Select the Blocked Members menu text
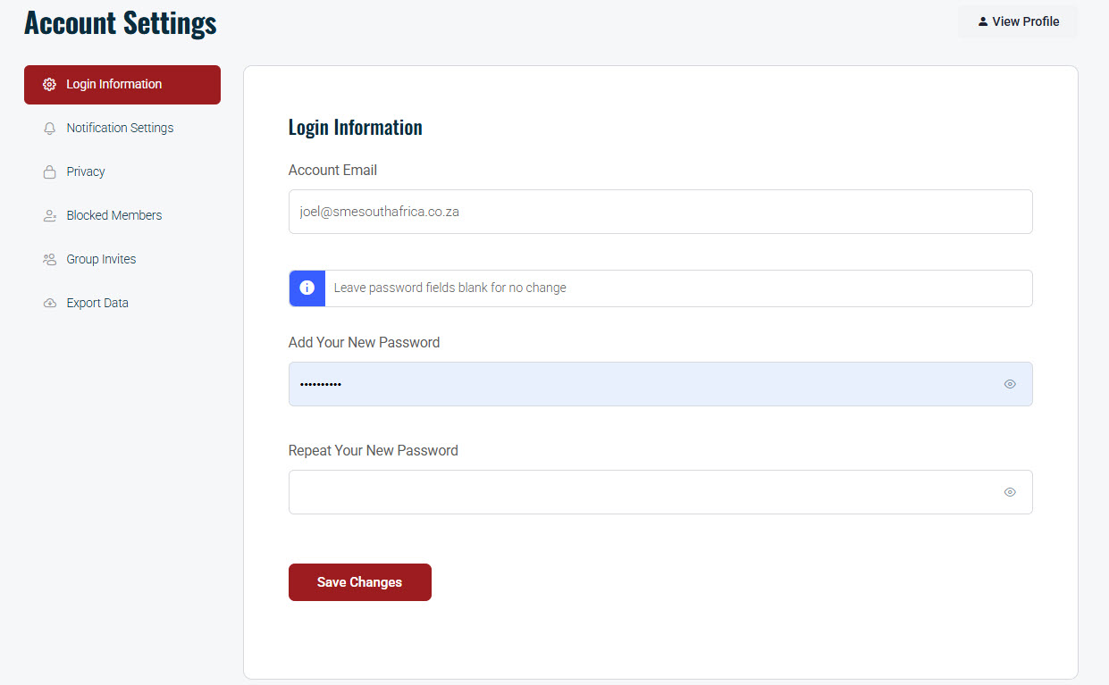The width and height of the screenshot is (1109, 685). tap(114, 215)
